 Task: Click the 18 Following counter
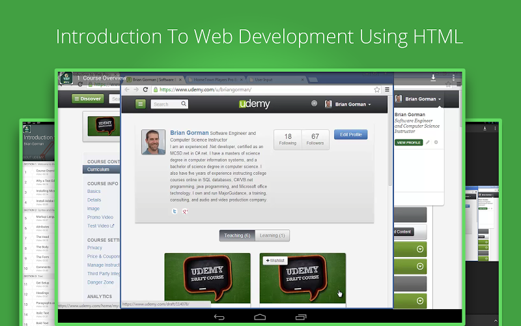tap(288, 140)
